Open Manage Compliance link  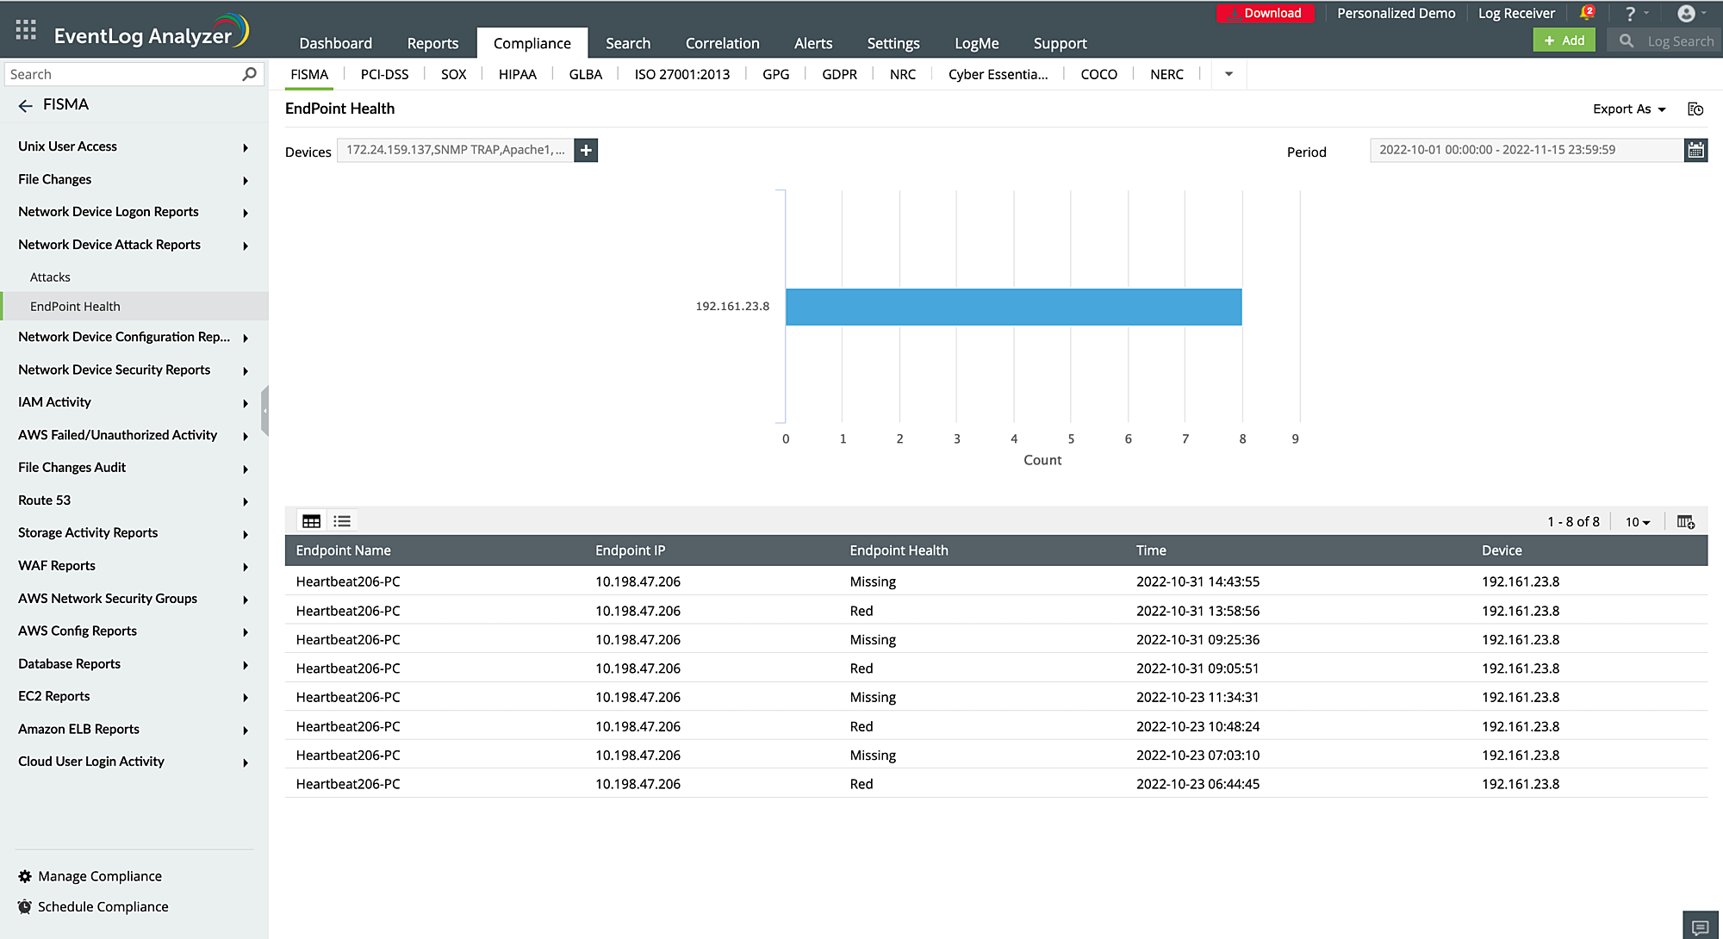(x=99, y=876)
